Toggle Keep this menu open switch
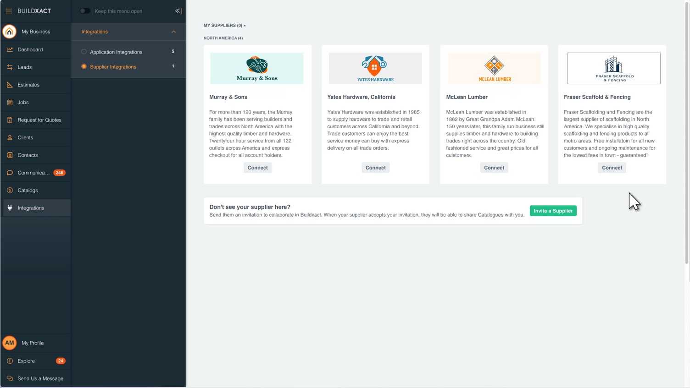This screenshot has height=388, width=690. tap(85, 11)
